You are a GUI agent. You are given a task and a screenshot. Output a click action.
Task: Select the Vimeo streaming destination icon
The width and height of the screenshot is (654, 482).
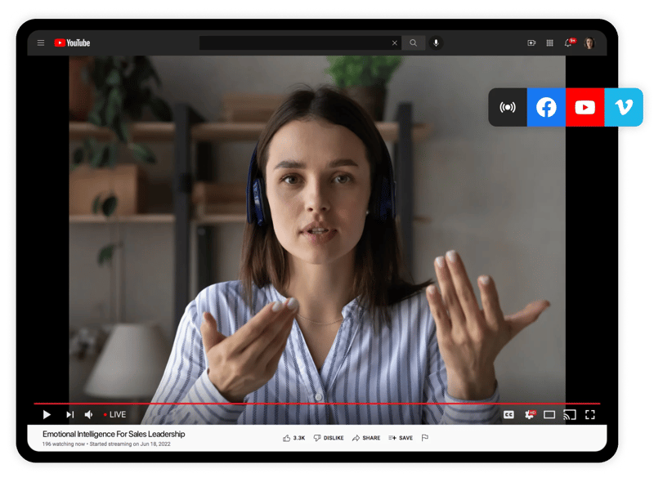(x=622, y=107)
